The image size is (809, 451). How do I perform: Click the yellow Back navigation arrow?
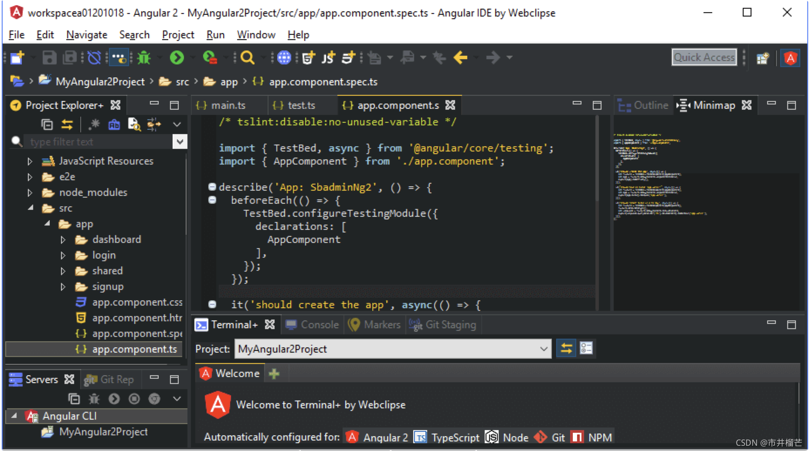460,57
